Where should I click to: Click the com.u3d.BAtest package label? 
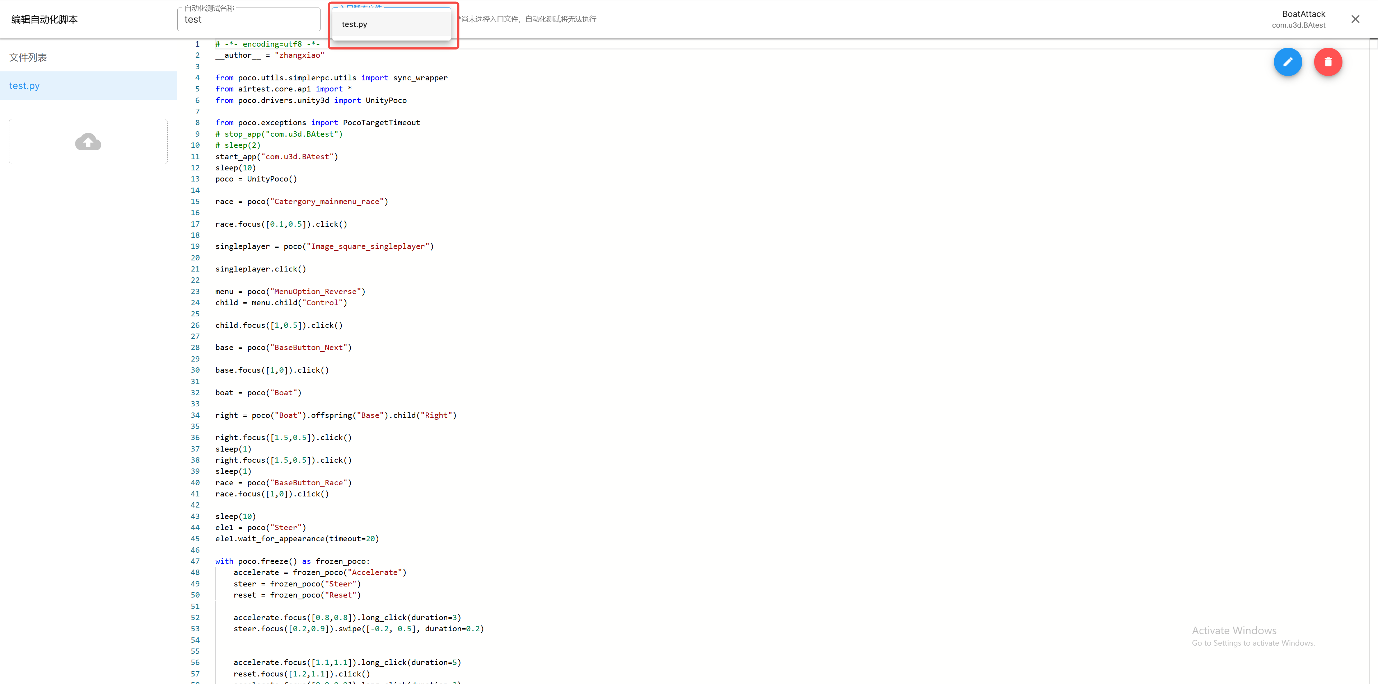[1298, 25]
